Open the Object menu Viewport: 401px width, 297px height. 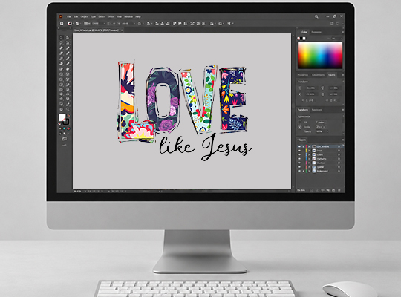(x=85, y=16)
